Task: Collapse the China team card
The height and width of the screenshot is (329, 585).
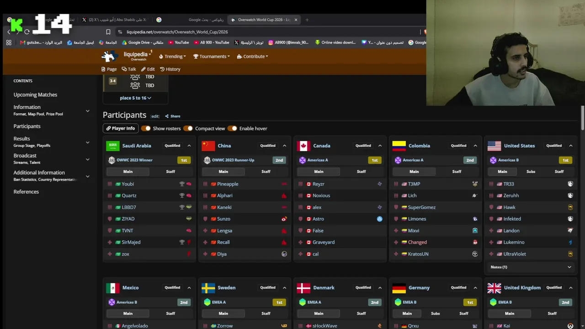Action: pos(284,146)
